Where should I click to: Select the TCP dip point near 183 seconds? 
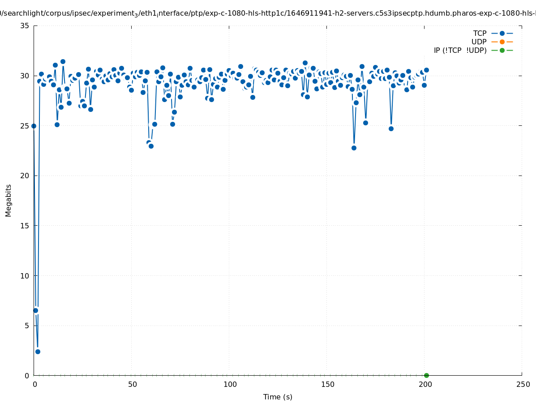pos(391,129)
